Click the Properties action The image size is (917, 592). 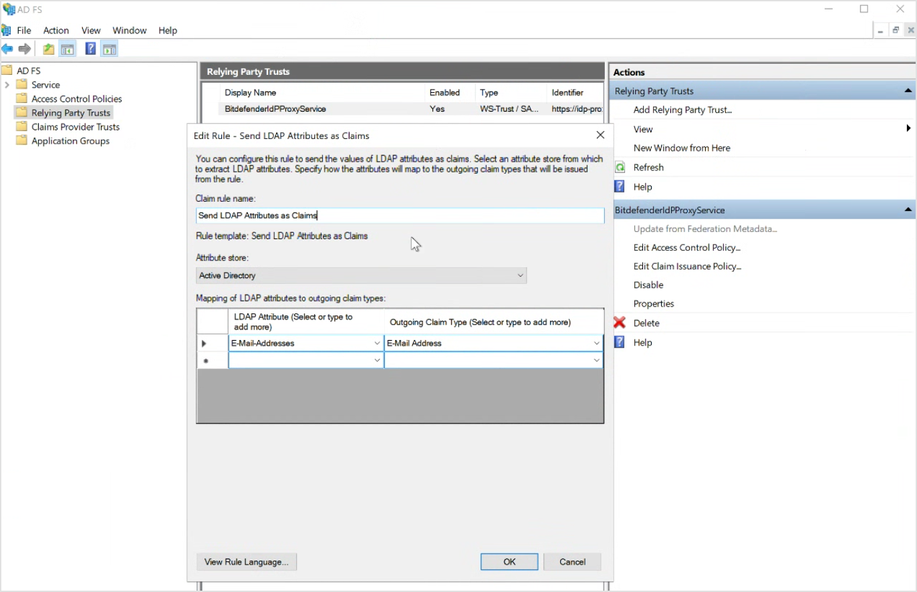(654, 303)
